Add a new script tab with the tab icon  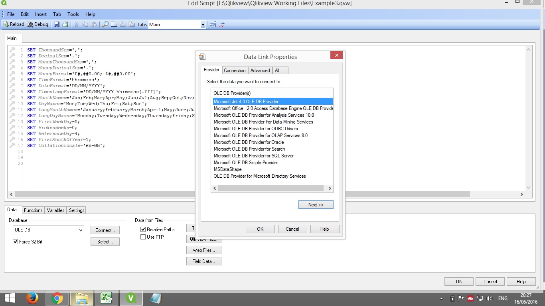click(114, 24)
